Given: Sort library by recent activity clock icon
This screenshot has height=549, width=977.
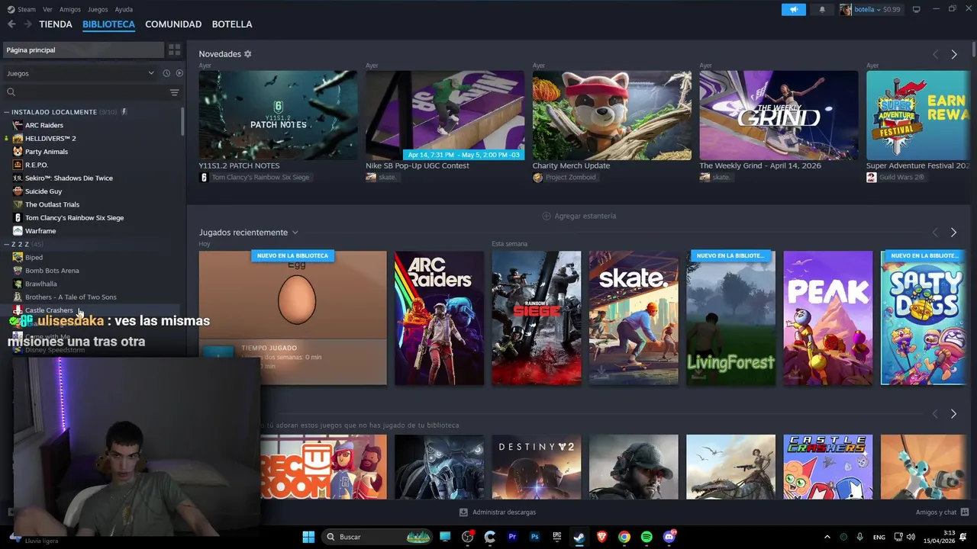Looking at the screenshot, I should click(x=166, y=73).
